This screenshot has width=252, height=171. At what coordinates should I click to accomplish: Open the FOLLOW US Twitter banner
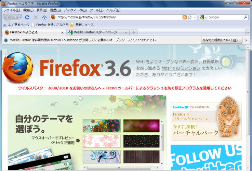(x=206, y=158)
